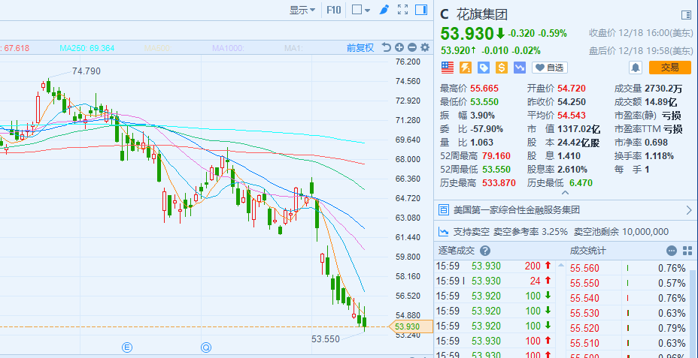Viewport: 698px width, 358px height.
Task: Click the 历史最高 533.870 value
Action: [497, 182]
